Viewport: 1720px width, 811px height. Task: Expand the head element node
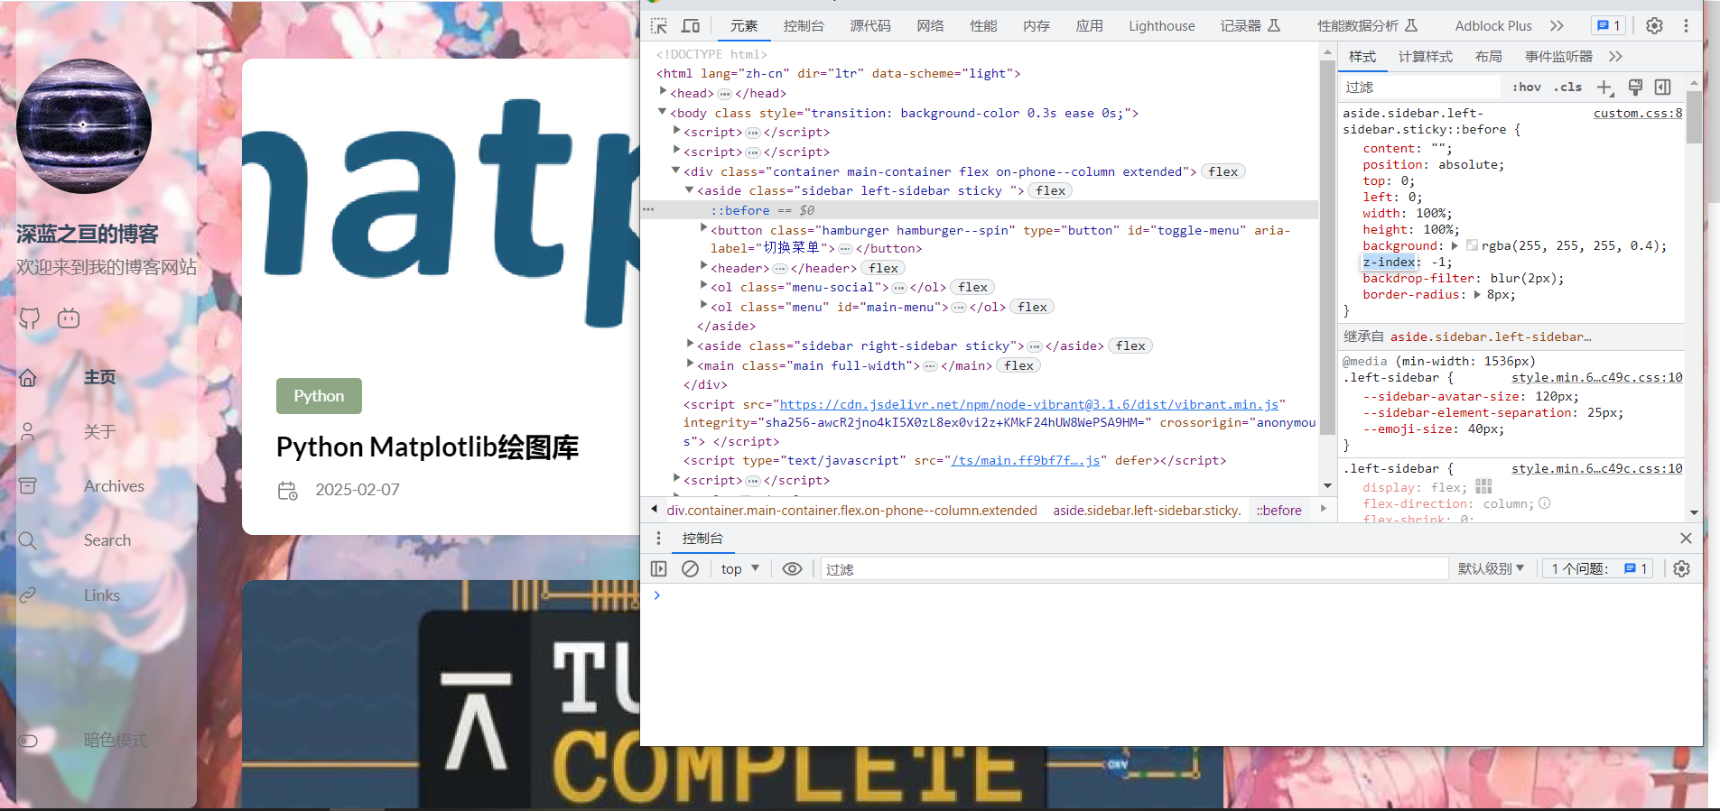663,92
